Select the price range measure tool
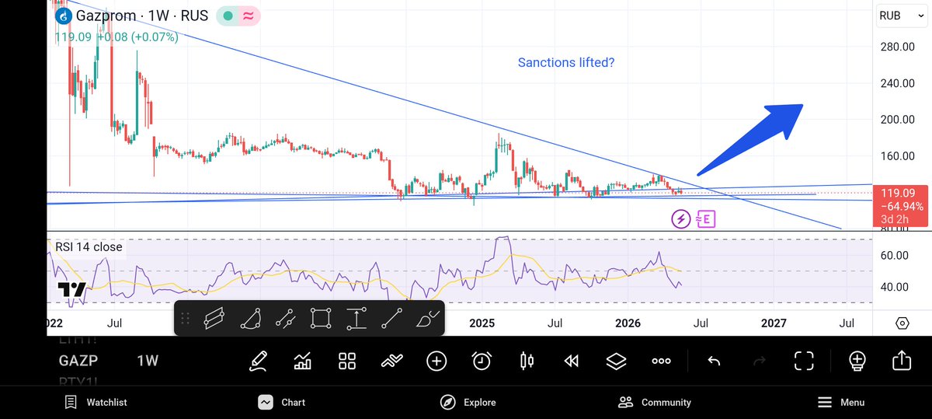 356,318
